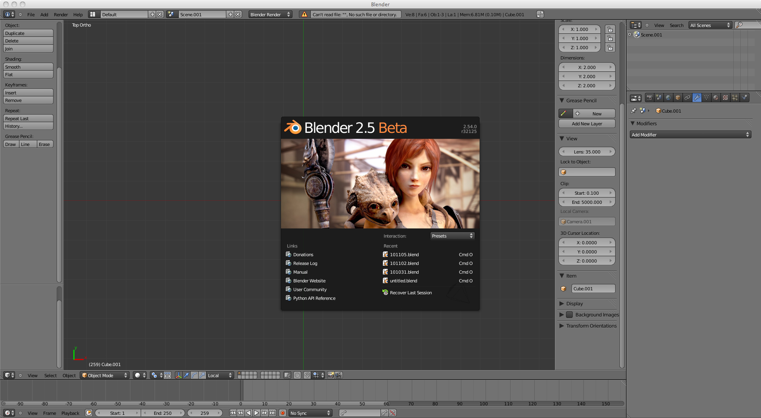Select the Modifiers wrench tab
The height and width of the screenshot is (418, 761).
coord(697,98)
